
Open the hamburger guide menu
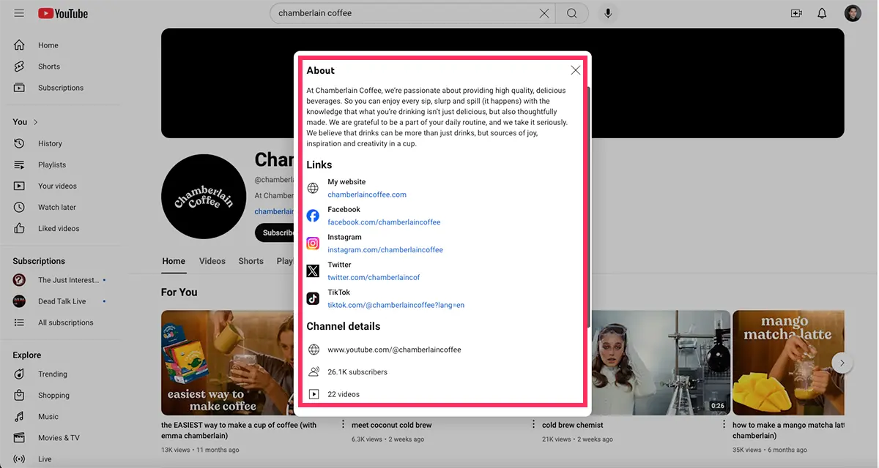click(x=19, y=13)
